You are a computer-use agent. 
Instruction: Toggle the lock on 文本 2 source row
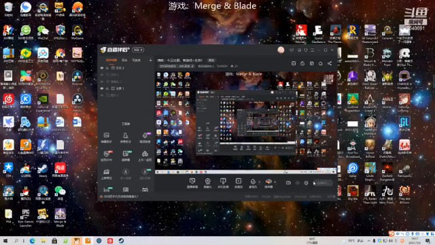[x=107, y=68]
